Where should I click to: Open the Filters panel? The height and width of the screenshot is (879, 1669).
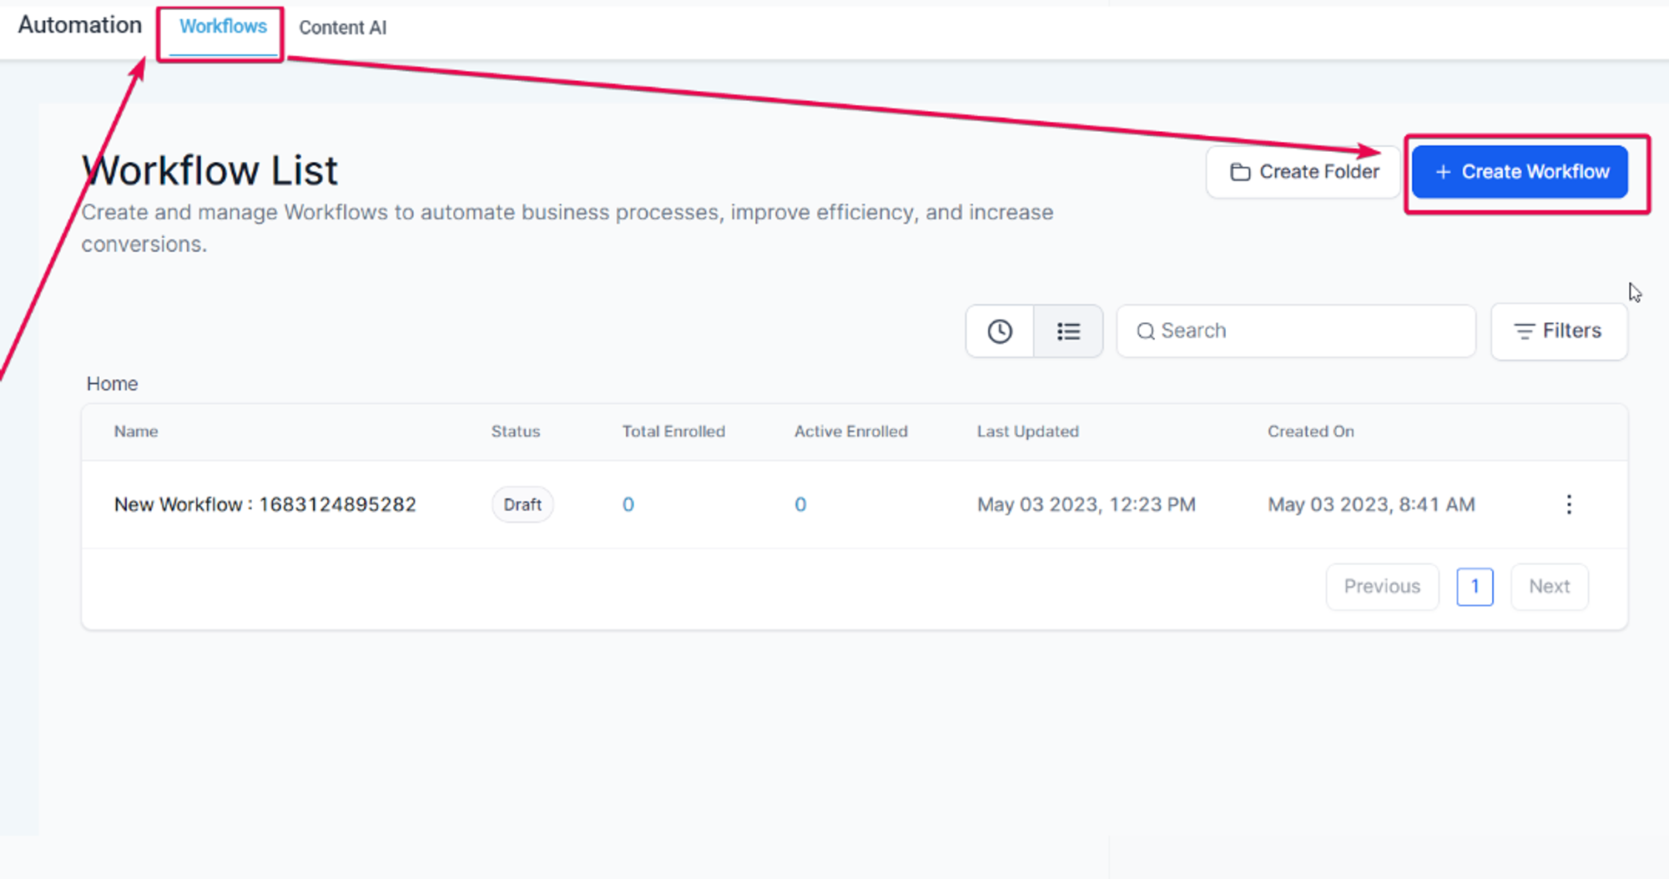(1558, 331)
